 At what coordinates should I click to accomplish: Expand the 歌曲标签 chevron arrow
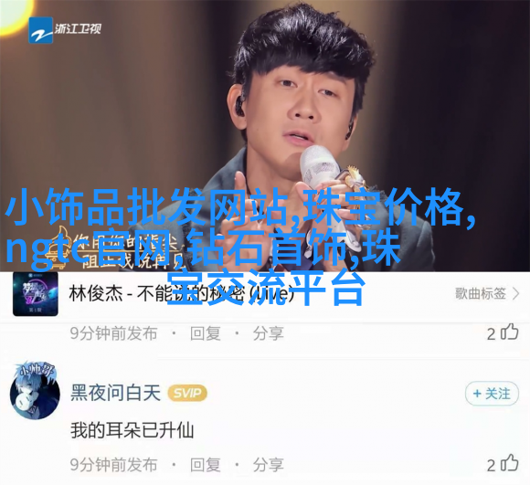(515, 294)
